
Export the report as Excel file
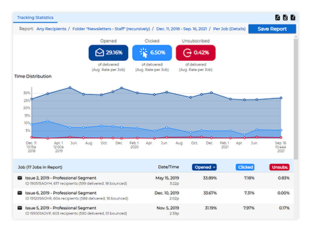285,17
